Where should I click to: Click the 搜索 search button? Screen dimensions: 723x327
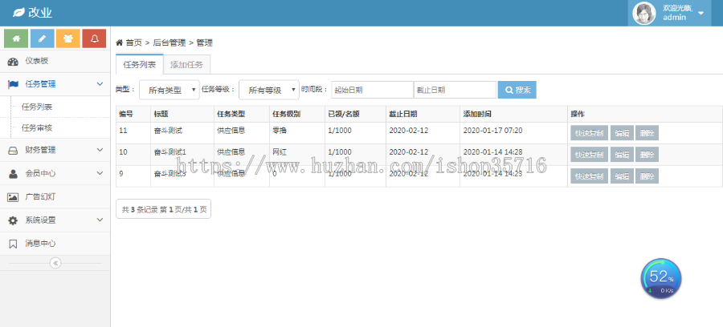tap(517, 90)
